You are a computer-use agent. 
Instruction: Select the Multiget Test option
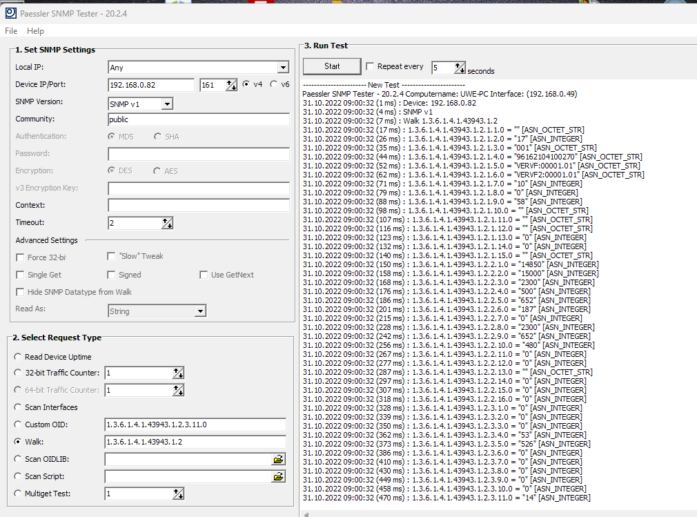point(17,494)
